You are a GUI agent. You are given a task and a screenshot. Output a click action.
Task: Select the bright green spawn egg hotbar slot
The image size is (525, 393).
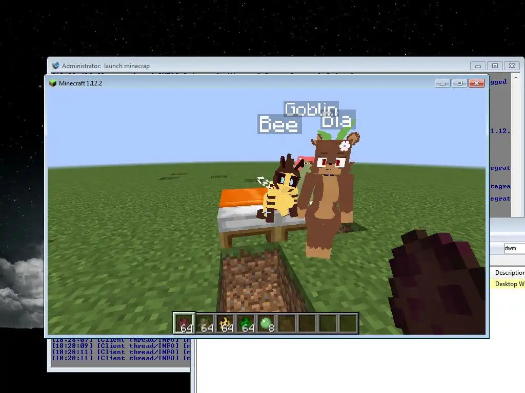click(246, 323)
